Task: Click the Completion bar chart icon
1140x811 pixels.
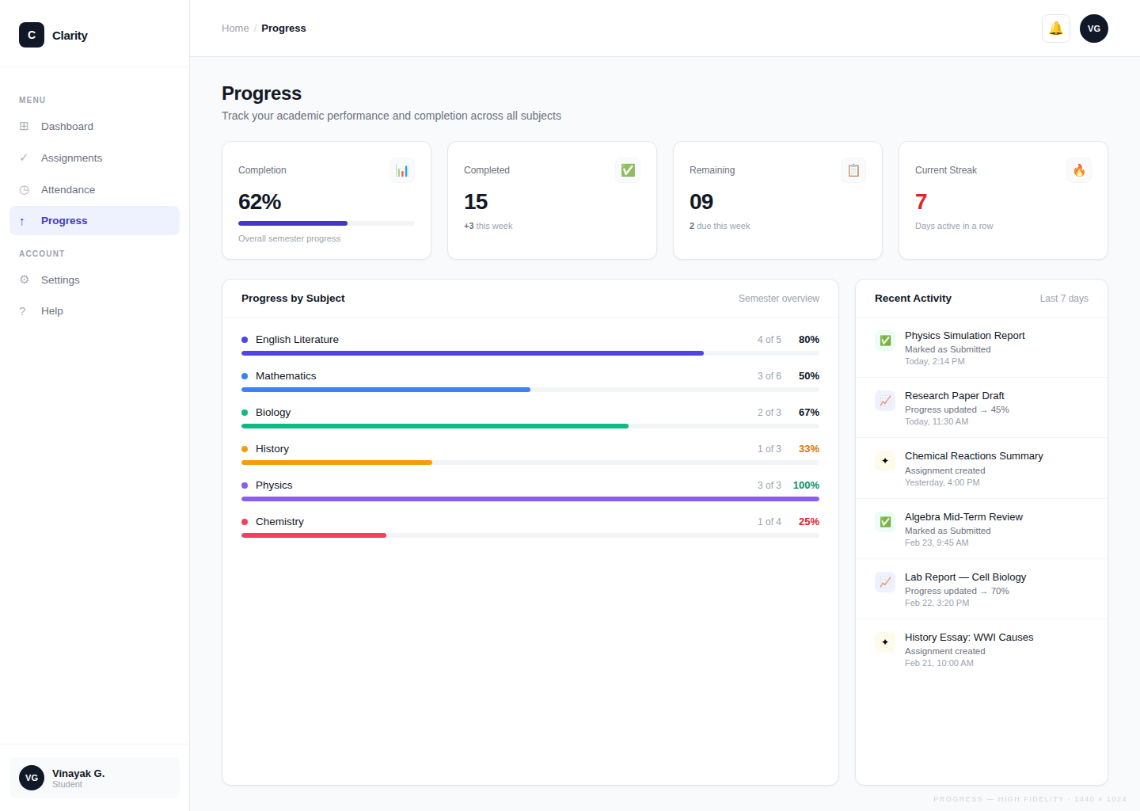Action: 401,169
